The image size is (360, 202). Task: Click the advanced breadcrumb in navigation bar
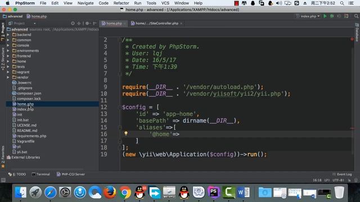pyautogui.click(x=12, y=16)
